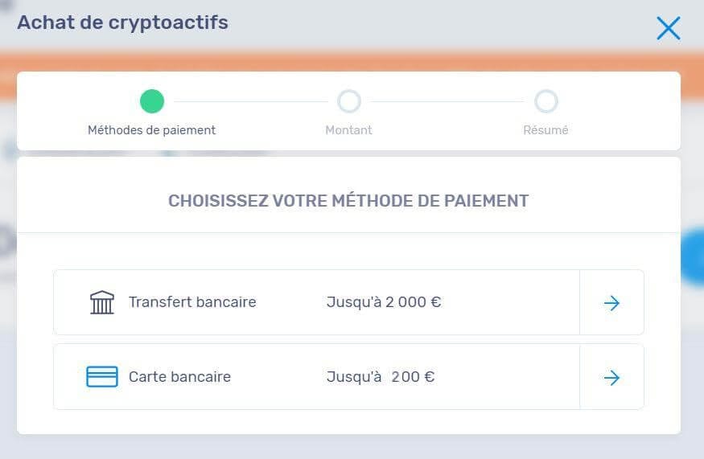
Task: Click the Jusqu'à 200 € limit text
Action: [381, 376]
